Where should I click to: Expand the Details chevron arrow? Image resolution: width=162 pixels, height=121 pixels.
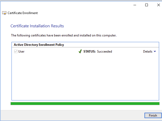[155, 52]
